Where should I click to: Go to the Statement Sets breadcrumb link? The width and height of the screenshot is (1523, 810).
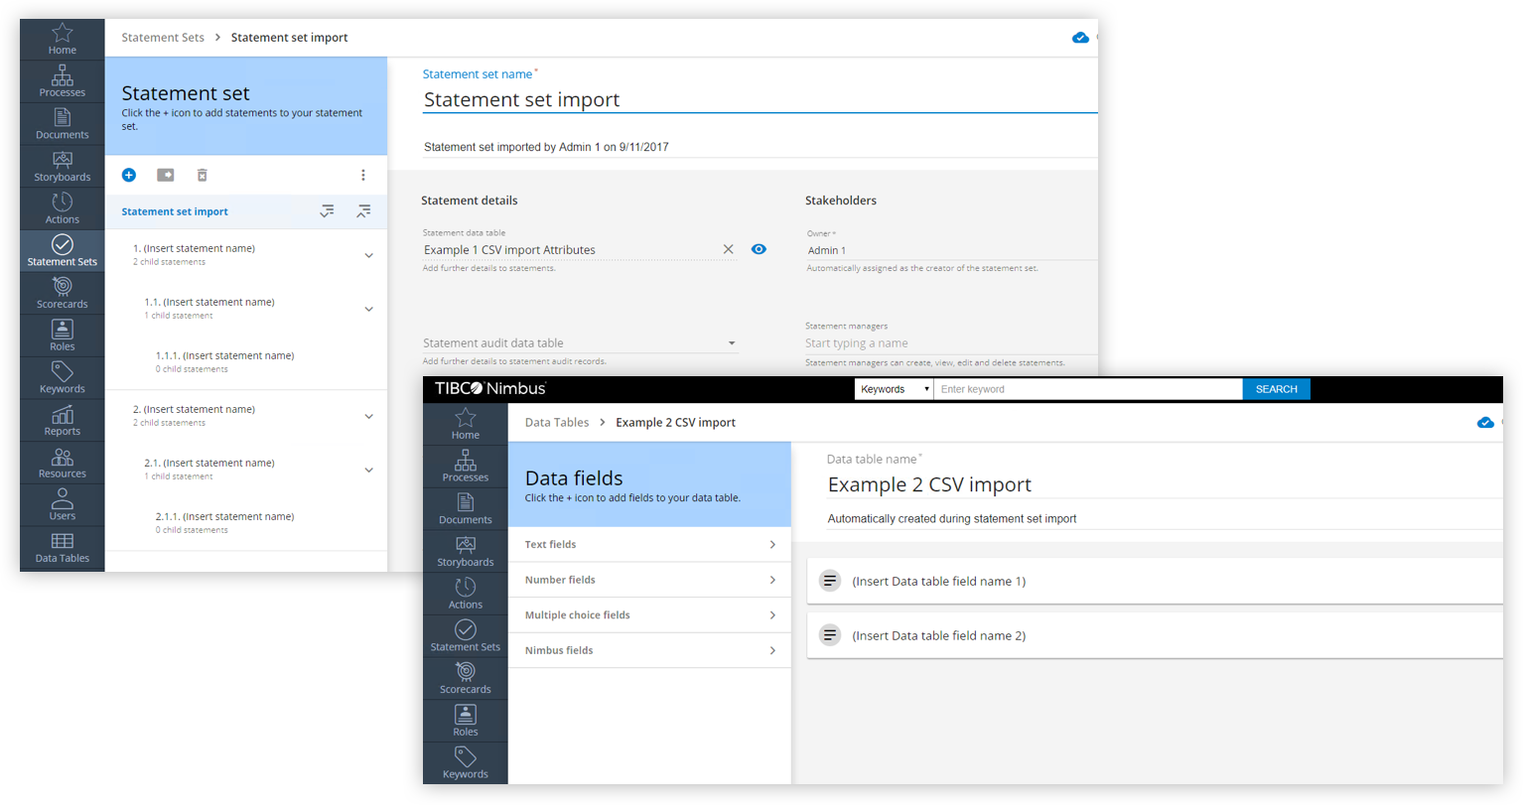pyautogui.click(x=163, y=38)
